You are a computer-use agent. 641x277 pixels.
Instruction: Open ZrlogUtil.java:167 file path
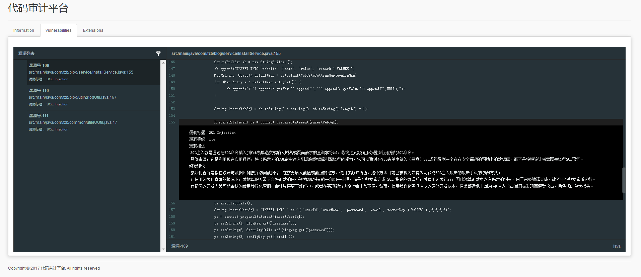[73, 97]
